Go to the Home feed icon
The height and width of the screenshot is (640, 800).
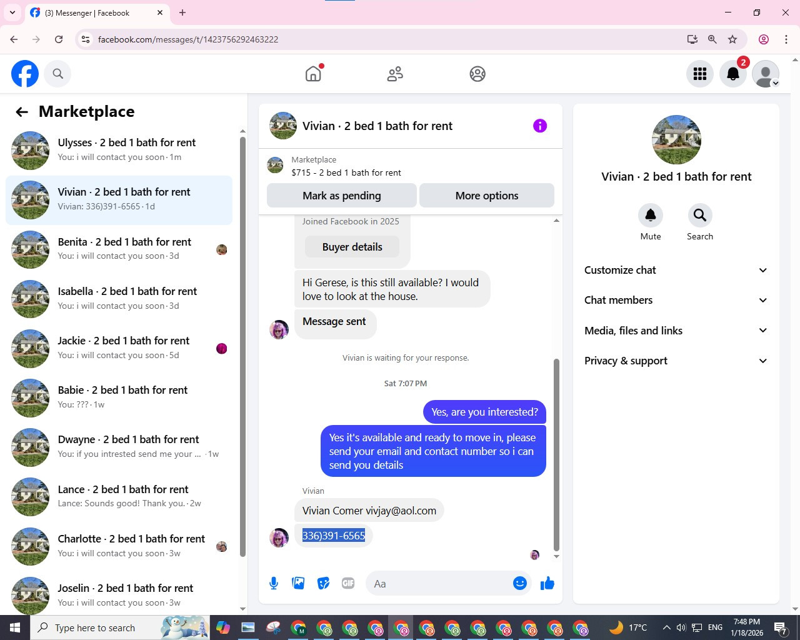(x=313, y=74)
